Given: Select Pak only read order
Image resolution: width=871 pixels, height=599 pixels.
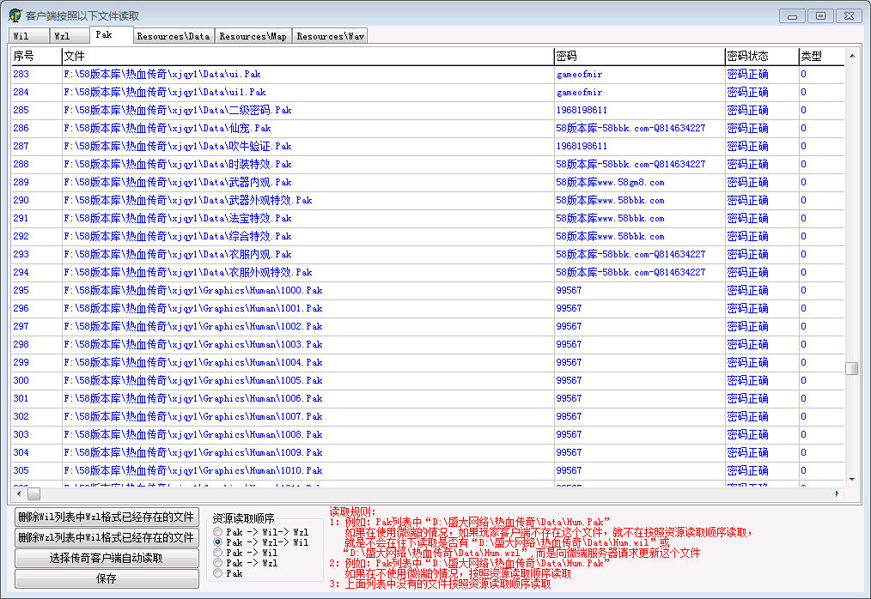Looking at the screenshot, I should click(218, 573).
